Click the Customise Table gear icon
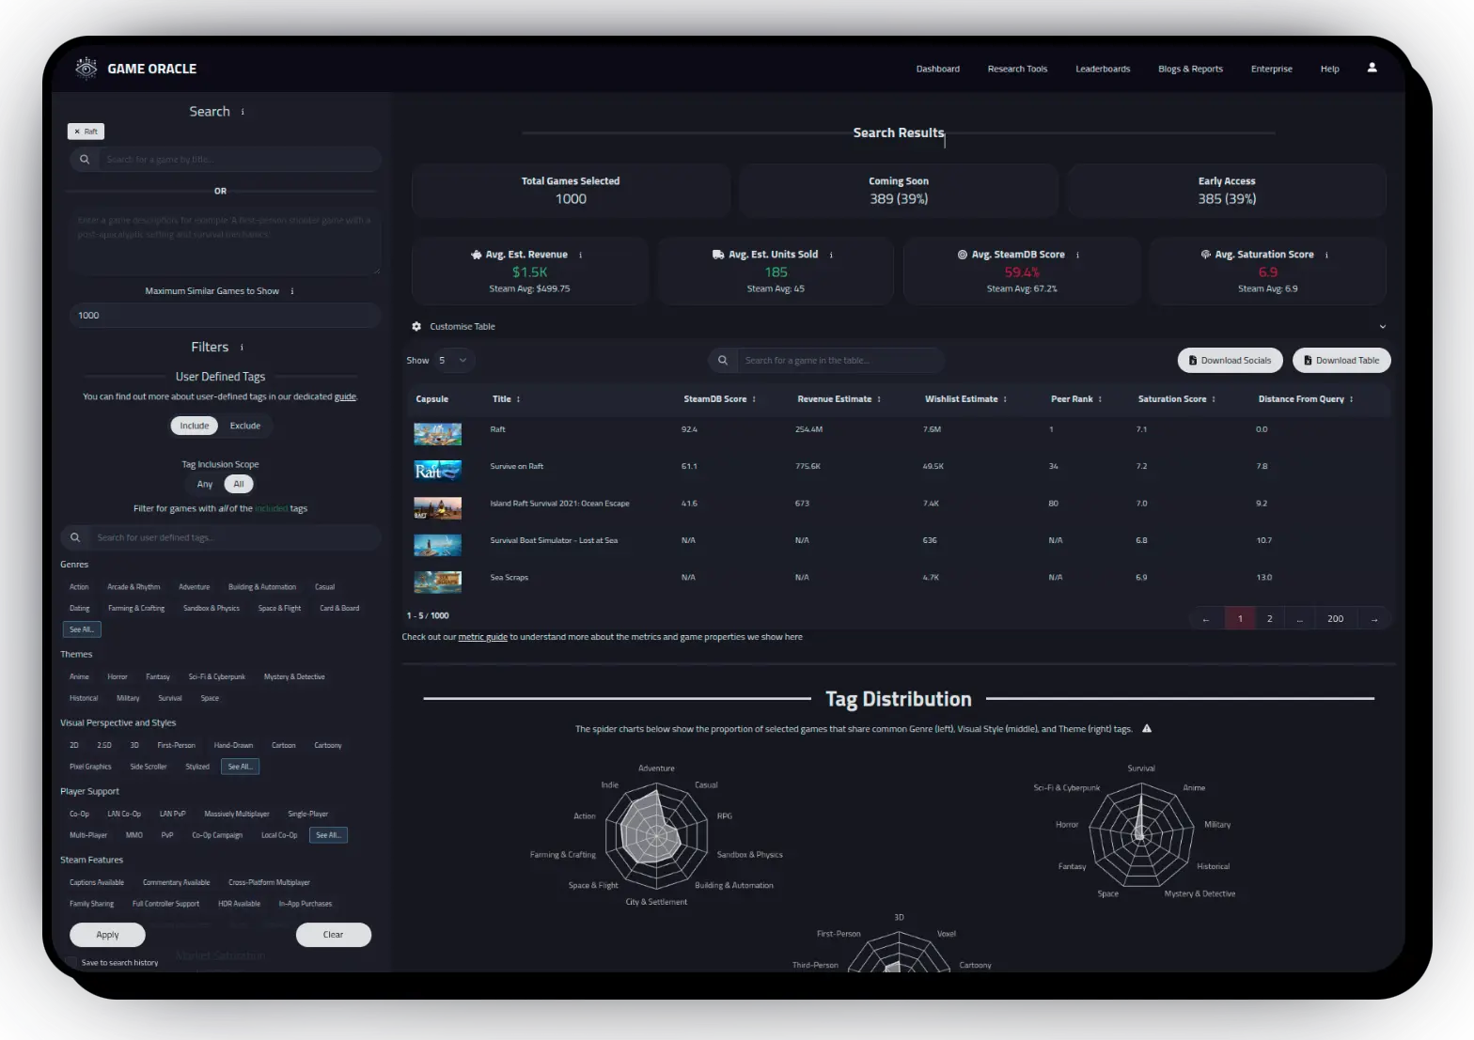 coord(416,327)
